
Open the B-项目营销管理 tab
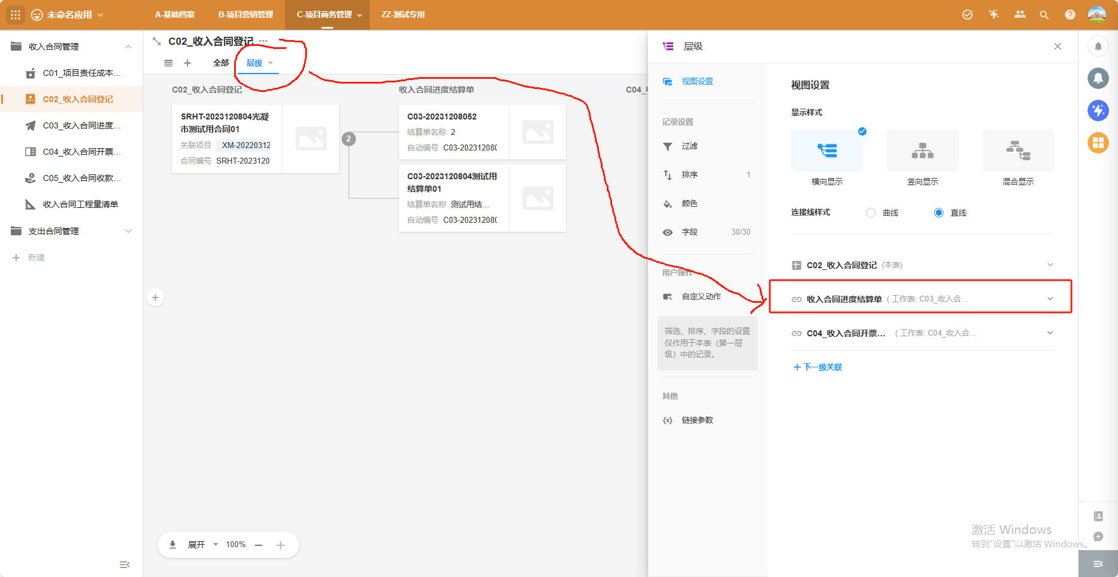click(x=245, y=15)
